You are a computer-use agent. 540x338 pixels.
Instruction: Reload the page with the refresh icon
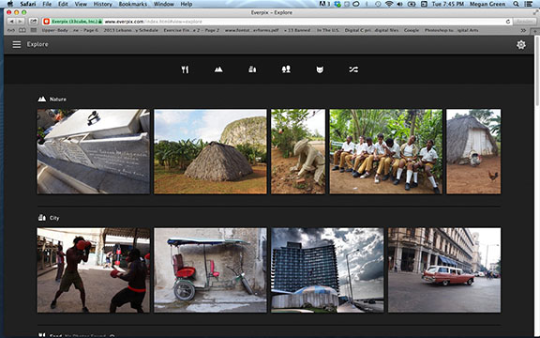[507, 22]
